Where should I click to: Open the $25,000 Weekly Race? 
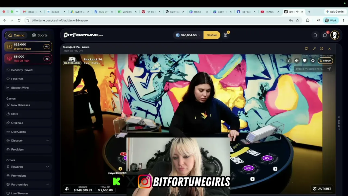(28, 47)
